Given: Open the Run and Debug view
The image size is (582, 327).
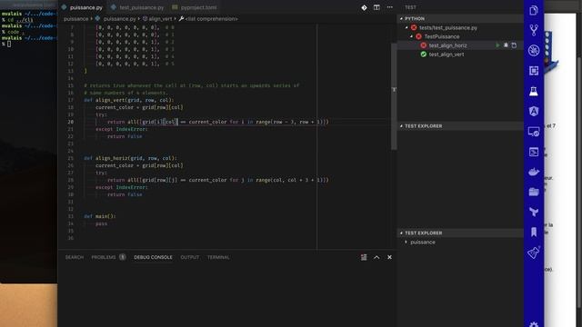Looking at the screenshot, I should point(534,51).
